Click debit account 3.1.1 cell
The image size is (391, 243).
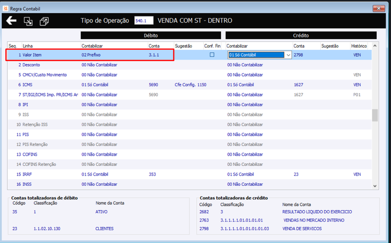(x=154, y=55)
